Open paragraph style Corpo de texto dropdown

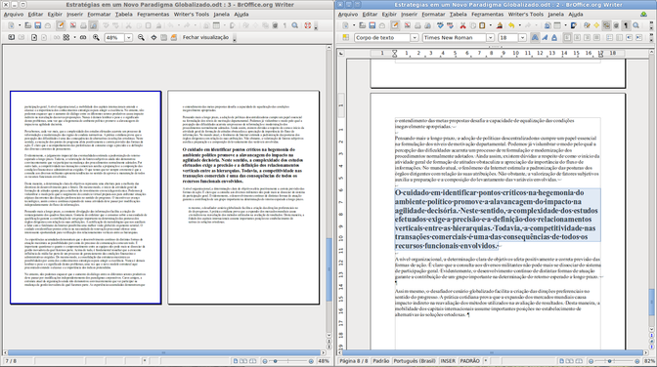pyautogui.click(x=415, y=38)
